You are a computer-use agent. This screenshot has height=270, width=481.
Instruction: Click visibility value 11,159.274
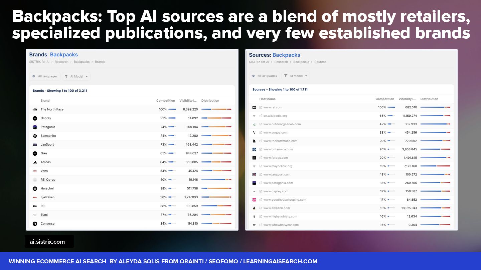[409, 116]
